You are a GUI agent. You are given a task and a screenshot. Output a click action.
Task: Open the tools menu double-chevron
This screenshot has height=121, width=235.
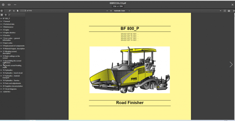pyautogui.click(x=234, y=11)
